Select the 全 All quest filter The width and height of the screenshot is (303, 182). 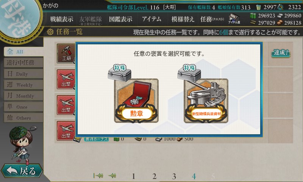click(23, 52)
